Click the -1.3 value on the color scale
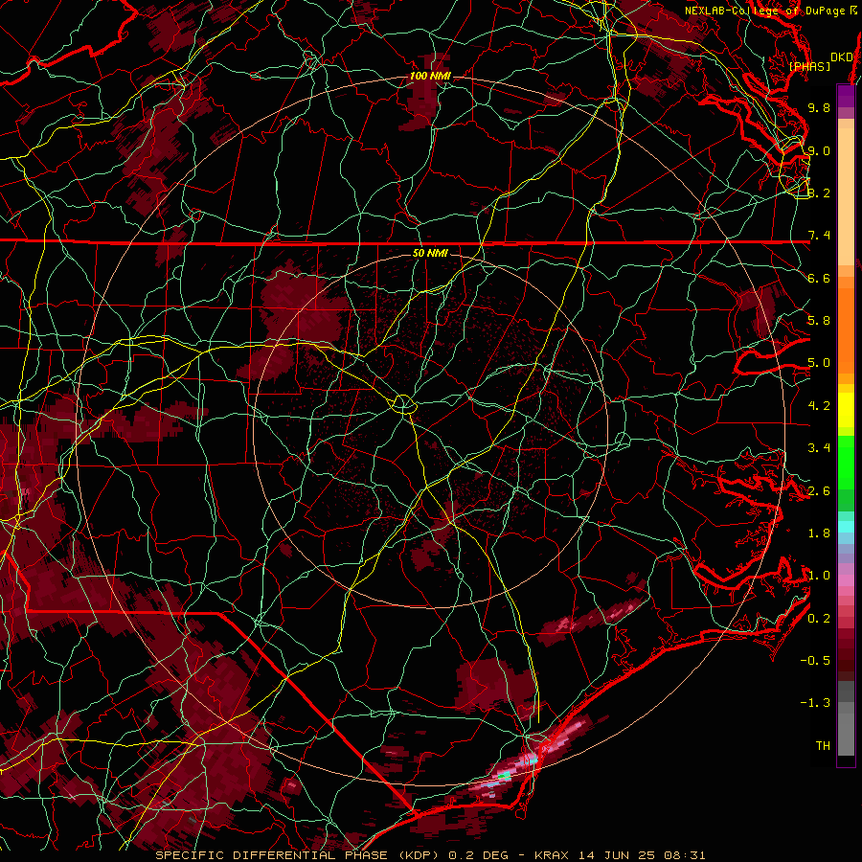The width and height of the screenshot is (862, 862). [815, 703]
